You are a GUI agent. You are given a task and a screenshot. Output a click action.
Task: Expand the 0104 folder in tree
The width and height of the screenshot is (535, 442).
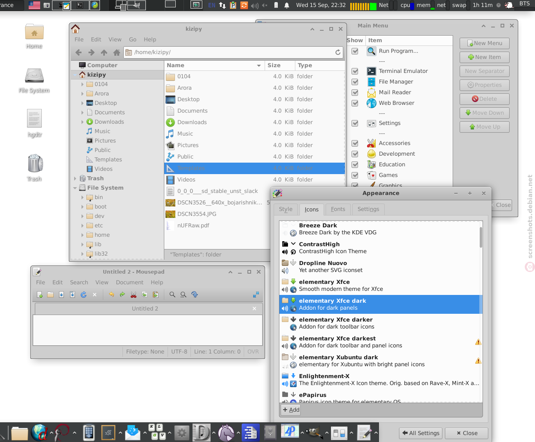(82, 84)
